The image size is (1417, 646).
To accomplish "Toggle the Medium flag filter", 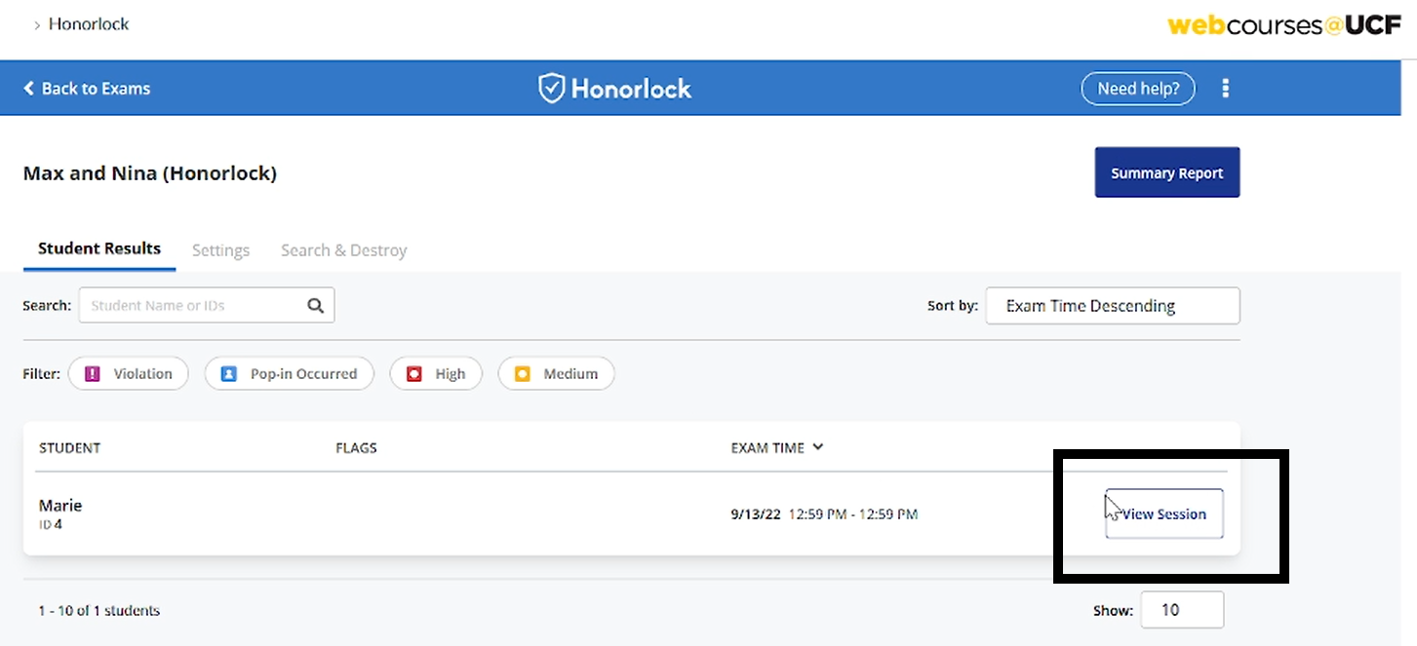I will pyautogui.click(x=556, y=373).
